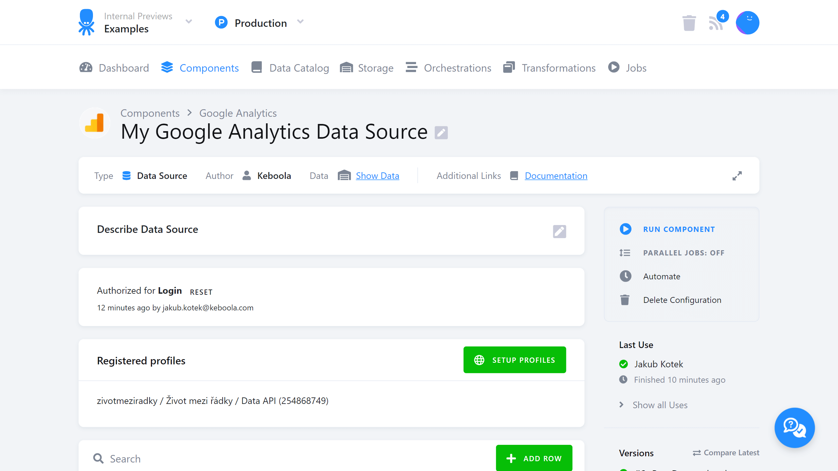Click the Storage barrel icon in navbar
Viewport: 838px width, 471px height.
[x=346, y=67]
